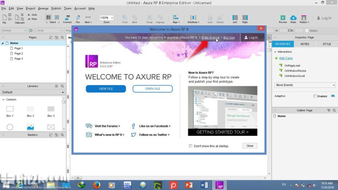Click the Undo button
The width and height of the screenshot is (338, 190).
tap(32, 15)
